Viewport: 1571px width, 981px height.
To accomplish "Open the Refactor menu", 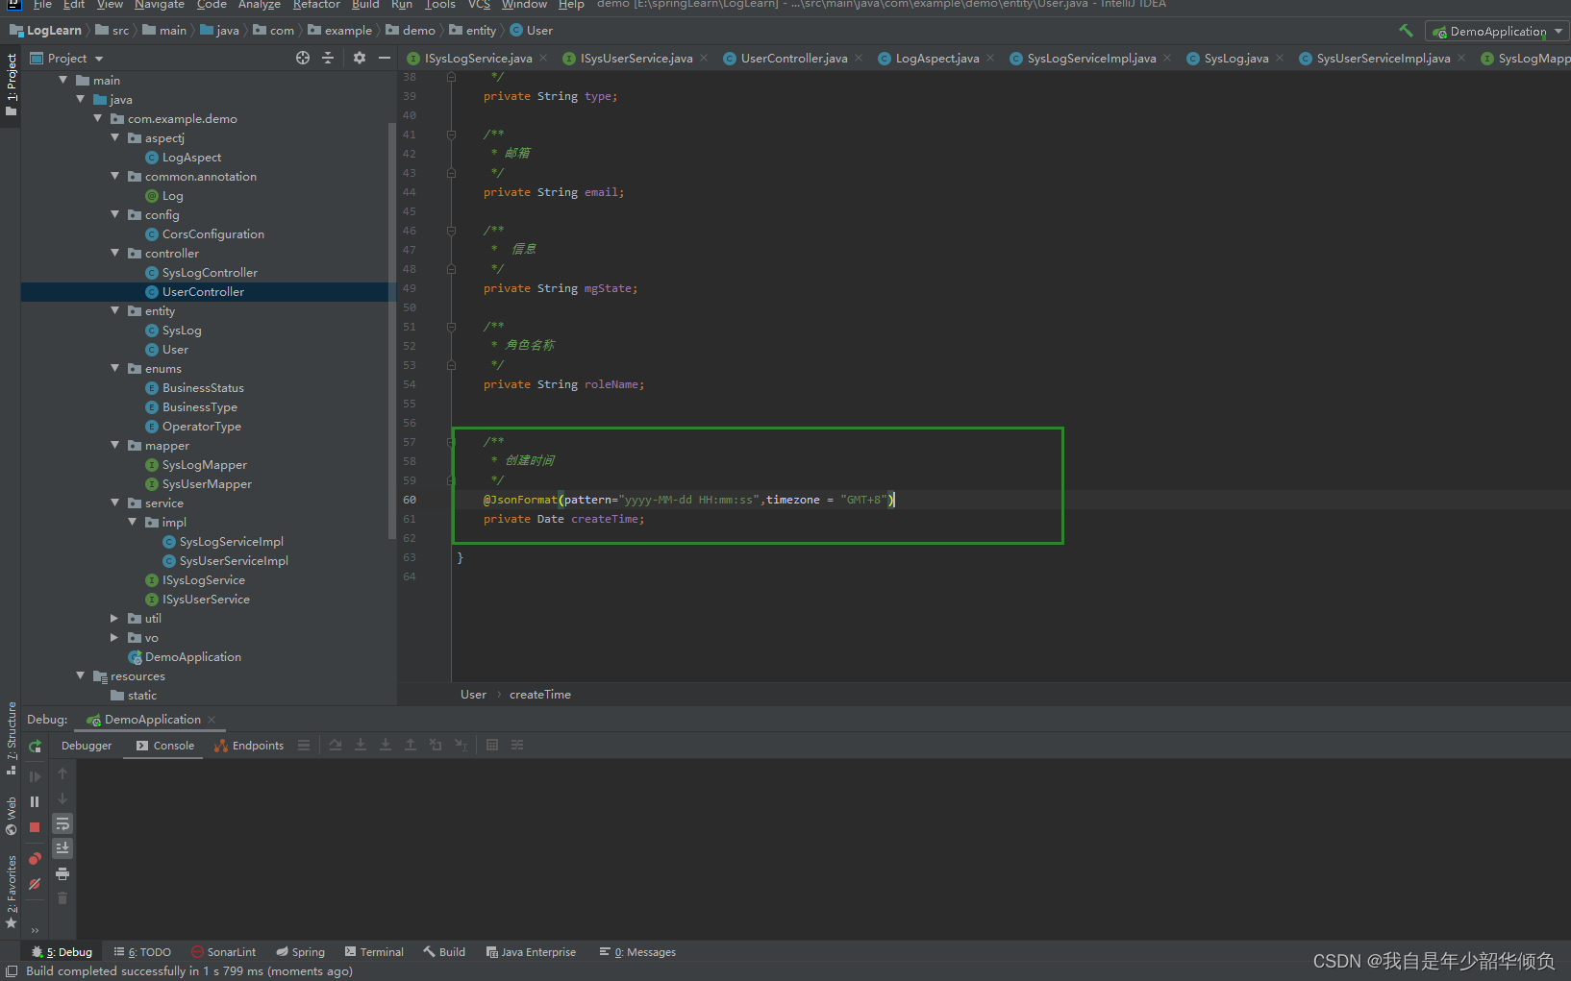I will (316, 5).
